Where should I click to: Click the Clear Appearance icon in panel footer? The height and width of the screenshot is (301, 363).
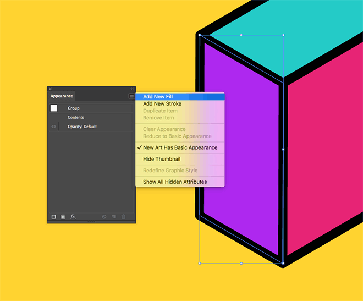[x=104, y=217]
